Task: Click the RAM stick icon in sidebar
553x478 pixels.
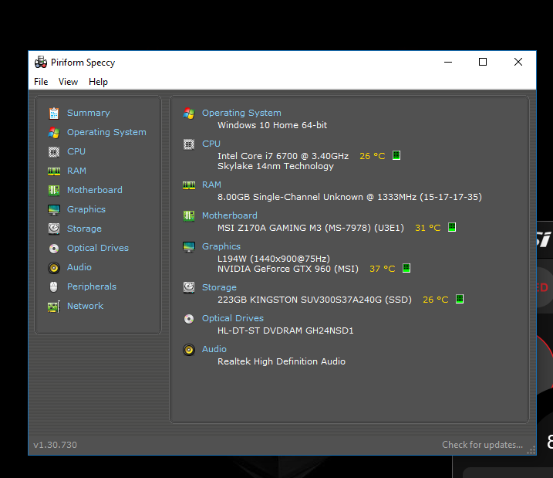Action: pyautogui.click(x=54, y=171)
